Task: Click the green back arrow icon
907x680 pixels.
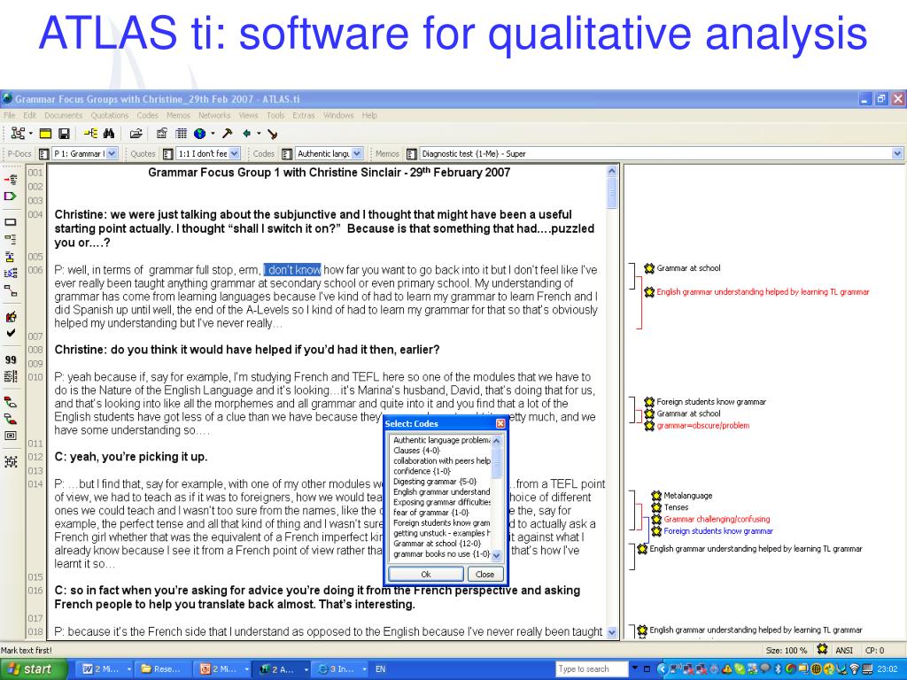Action: point(246,134)
